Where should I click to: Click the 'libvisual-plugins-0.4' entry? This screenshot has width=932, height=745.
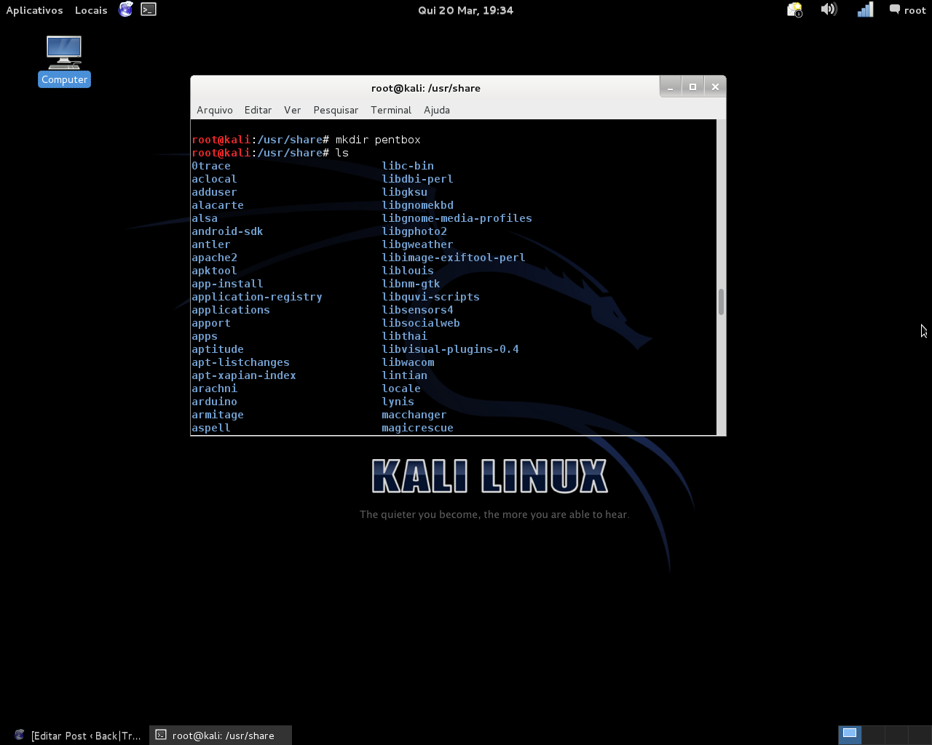[x=450, y=349]
